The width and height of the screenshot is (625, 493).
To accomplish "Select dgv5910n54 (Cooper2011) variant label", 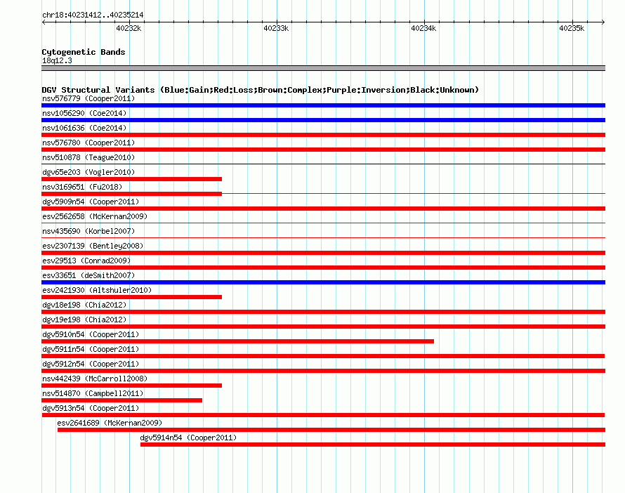I will point(91,334).
